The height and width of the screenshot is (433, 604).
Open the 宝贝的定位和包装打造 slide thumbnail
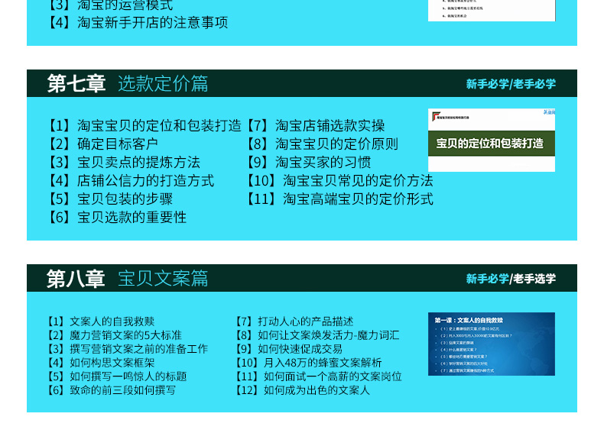(x=492, y=140)
